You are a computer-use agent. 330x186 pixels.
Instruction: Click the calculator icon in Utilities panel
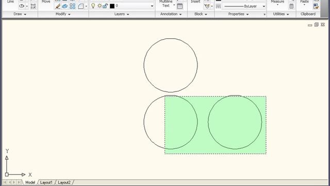tap(291, 6)
